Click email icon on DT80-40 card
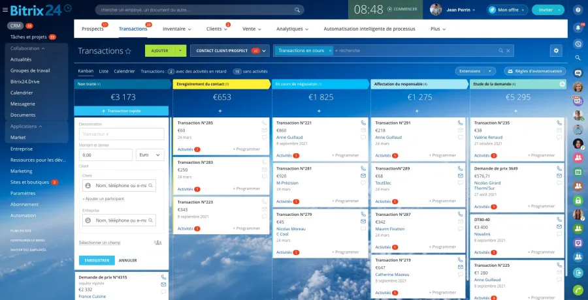The image size is (588, 300). 559,226
